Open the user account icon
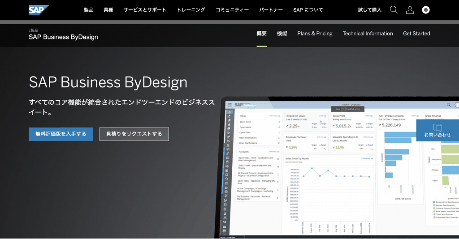 pos(410,10)
